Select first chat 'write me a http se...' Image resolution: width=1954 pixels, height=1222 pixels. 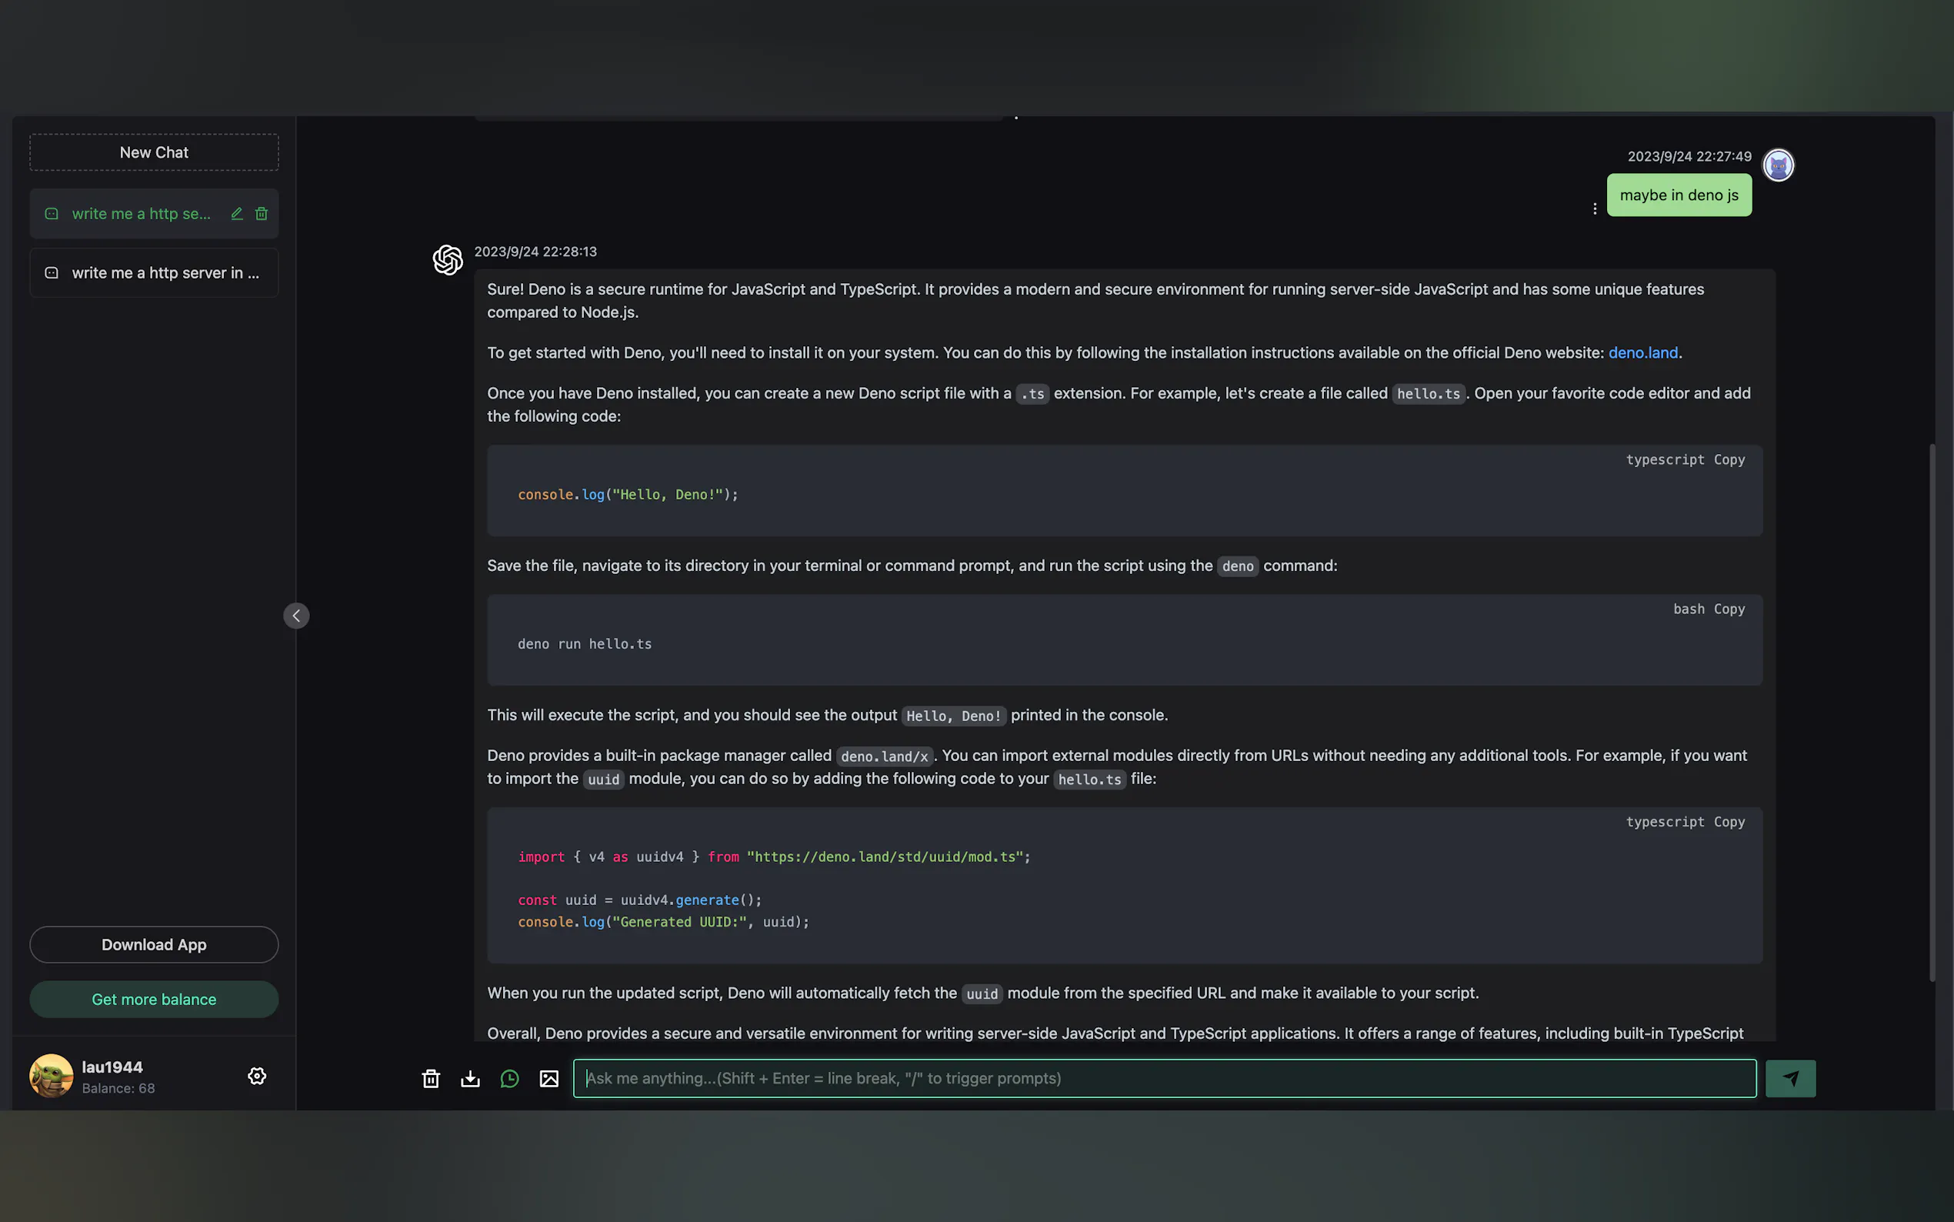coord(141,213)
